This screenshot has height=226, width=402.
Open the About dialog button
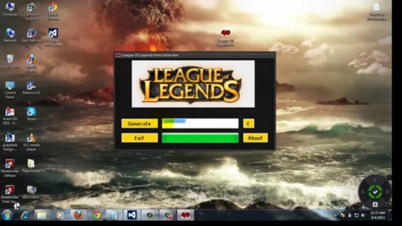pyautogui.click(x=255, y=138)
